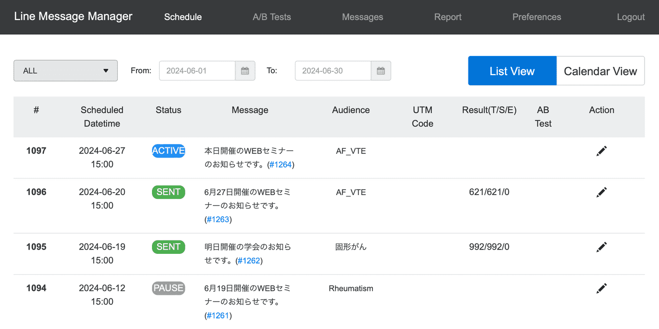Edit the paused message 1094 with pencil icon
Viewport: 659px width, 329px height.
pyautogui.click(x=601, y=288)
